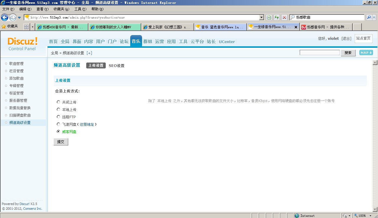Select the 本地上传 radio option

click(58, 109)
